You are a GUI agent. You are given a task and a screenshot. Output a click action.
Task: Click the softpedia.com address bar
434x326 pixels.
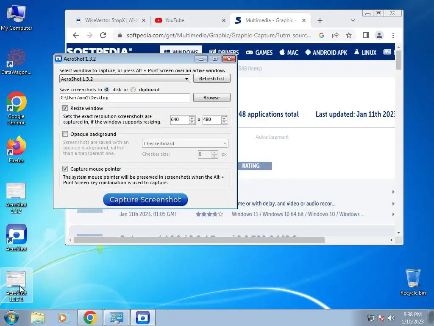[x=219, y=35]
